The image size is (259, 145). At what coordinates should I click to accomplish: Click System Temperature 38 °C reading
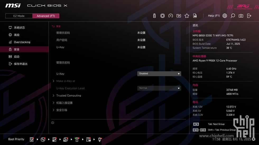(x=229, y=48)
